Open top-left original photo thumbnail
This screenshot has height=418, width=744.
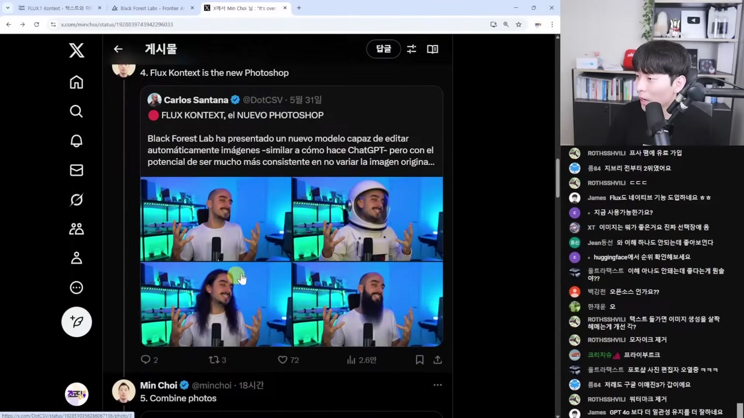tap(216, 219)
